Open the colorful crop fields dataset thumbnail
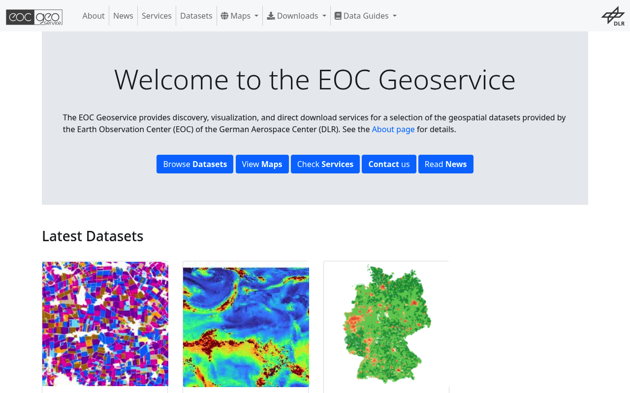Viewport: 630px width, 393px height. [x=105, y=324]
